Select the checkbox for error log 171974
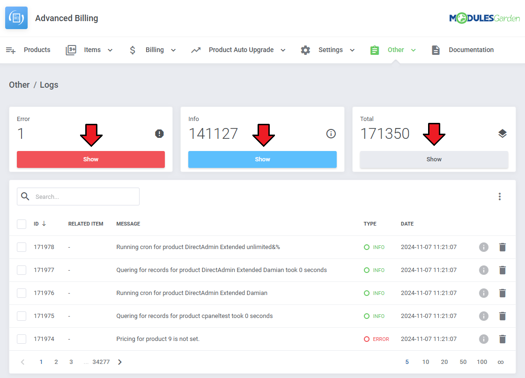This screenshot has height=378, width=525. pyautogui.click(x=22, y=339)
